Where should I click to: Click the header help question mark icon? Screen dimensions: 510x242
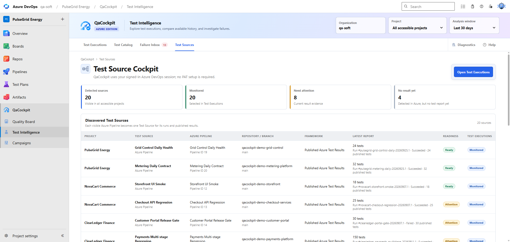482,7
